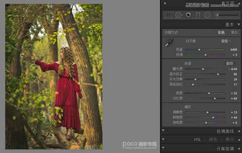The height and width of the screenshot is (153, 242).
Task: Select the red eye correction tool
Action: pos(188,15)
